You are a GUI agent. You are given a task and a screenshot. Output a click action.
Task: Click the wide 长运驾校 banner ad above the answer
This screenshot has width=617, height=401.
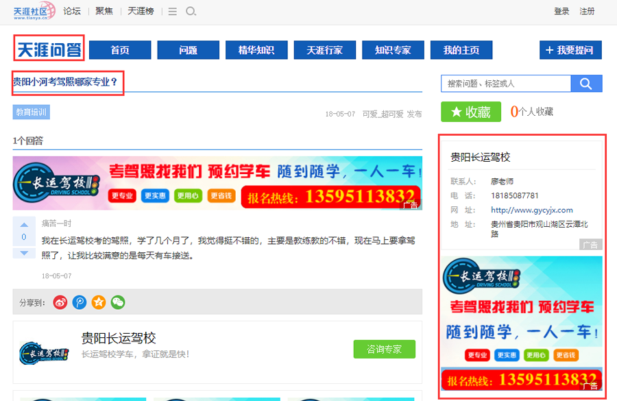pyautogui.click(x=217, y=183)
